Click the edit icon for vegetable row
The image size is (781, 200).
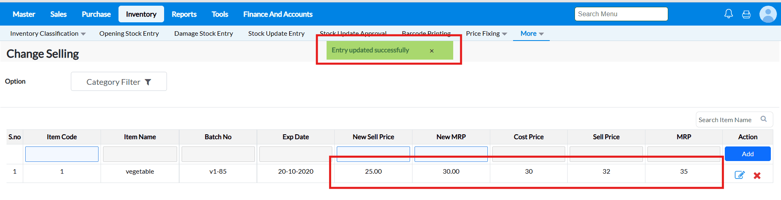(739, 175)
